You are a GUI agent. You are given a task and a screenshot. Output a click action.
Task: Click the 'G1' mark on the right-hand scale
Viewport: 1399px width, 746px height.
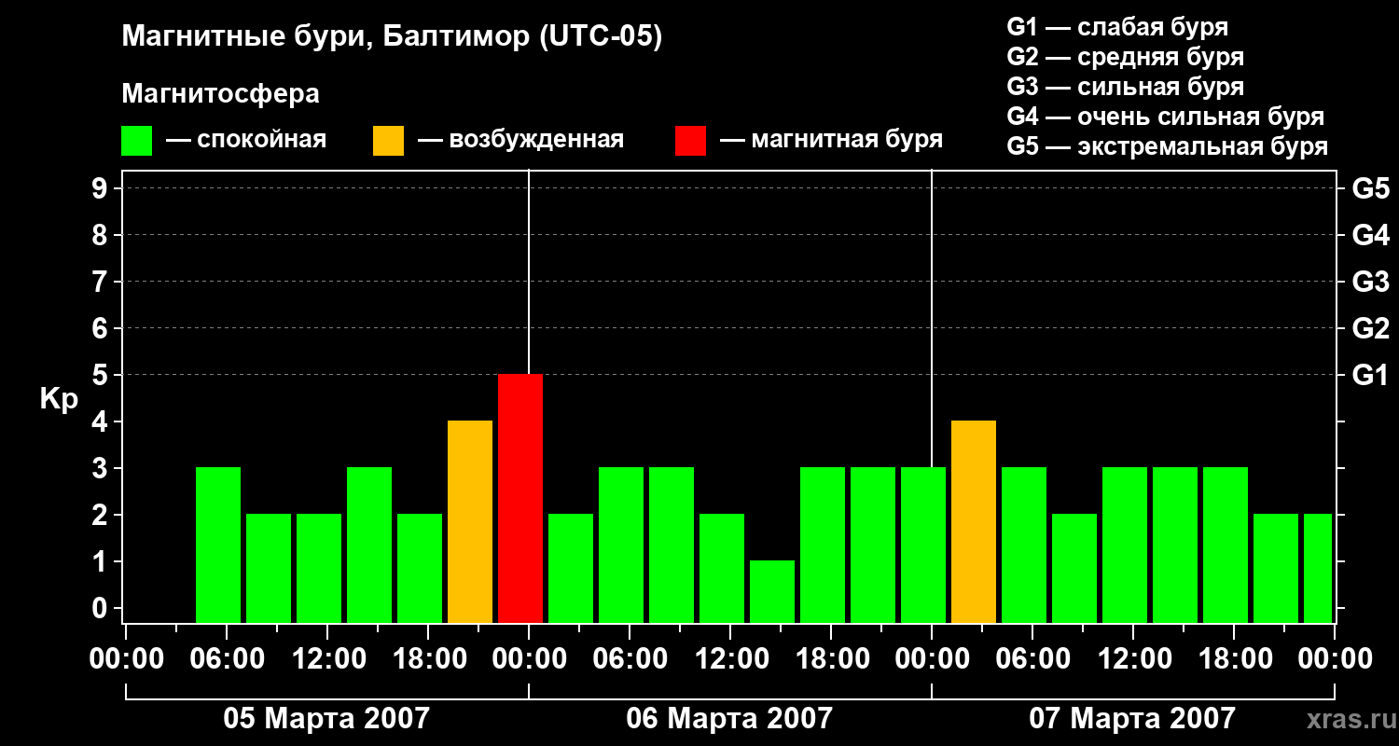click(1371, 375)
